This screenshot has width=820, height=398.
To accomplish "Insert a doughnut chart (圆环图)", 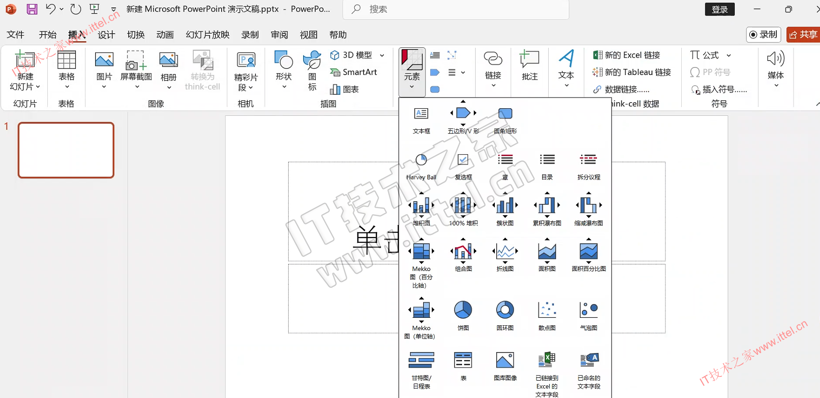I will (505, 315).
